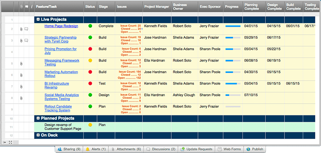Click yellow status dot for Messaging Framework Testing
This screenshot has height=153, width=321.
90,60
